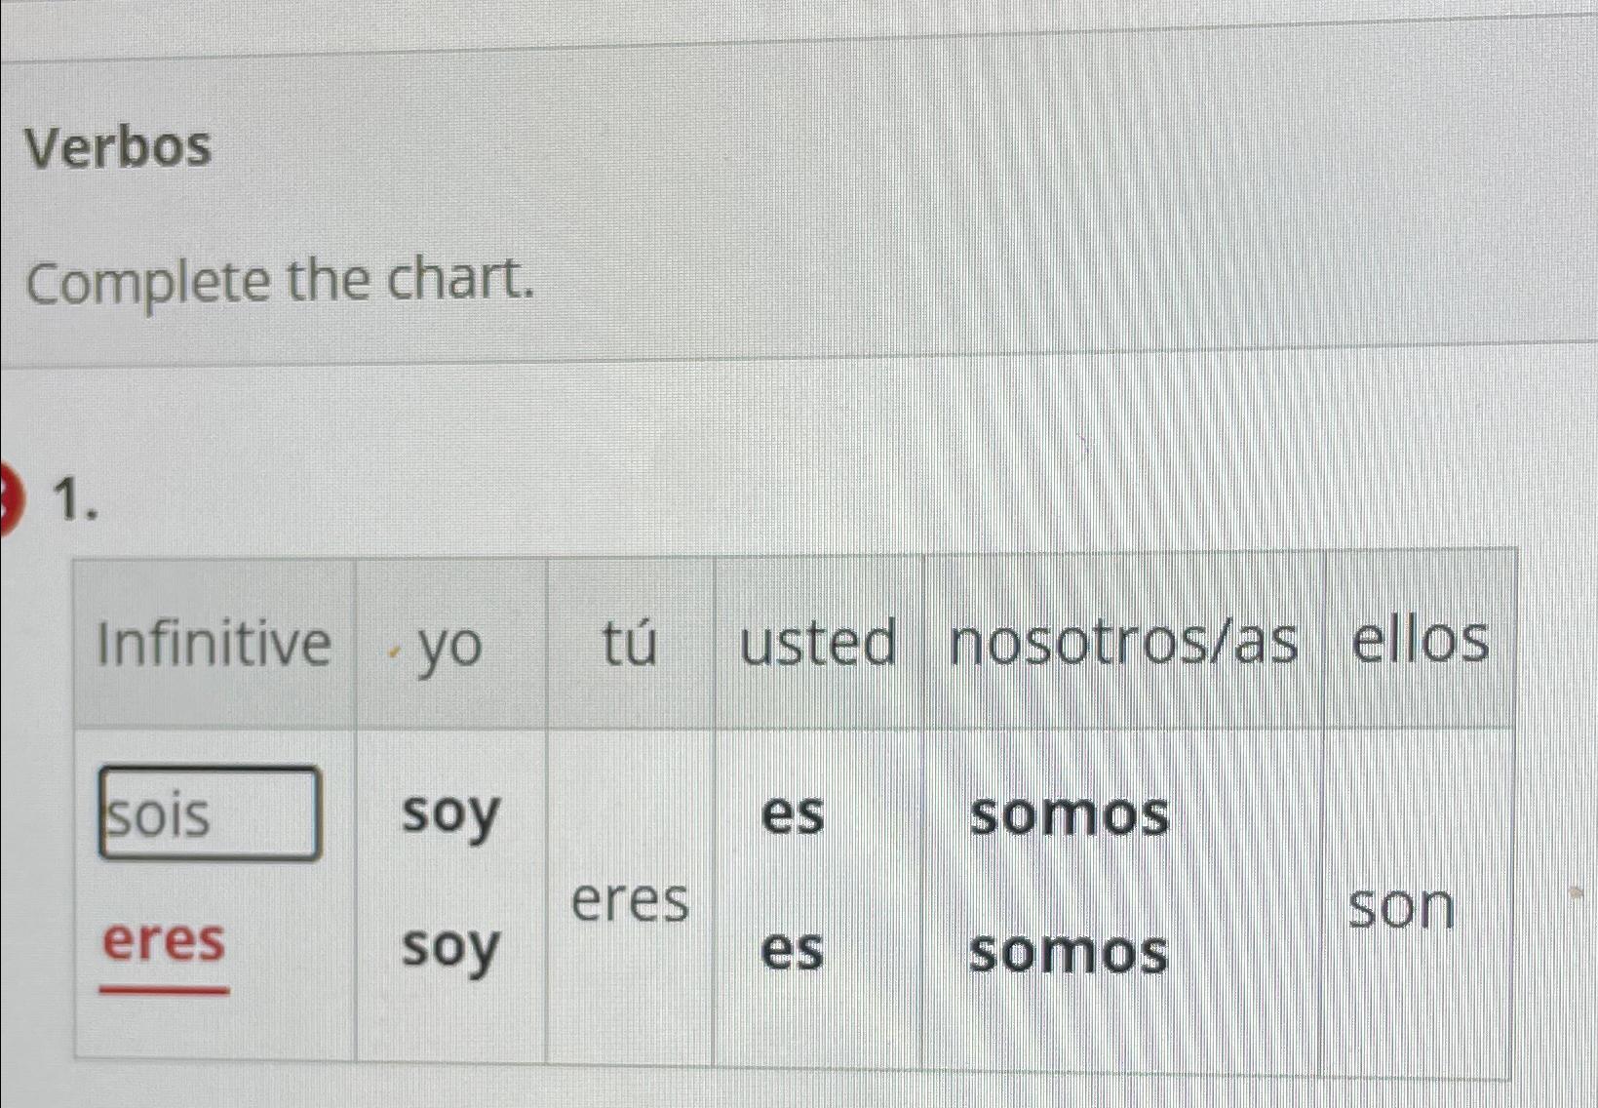Click the ellos column header
The width and height of the screenshot is (1598, 1108).
[x=1420, y=639]
